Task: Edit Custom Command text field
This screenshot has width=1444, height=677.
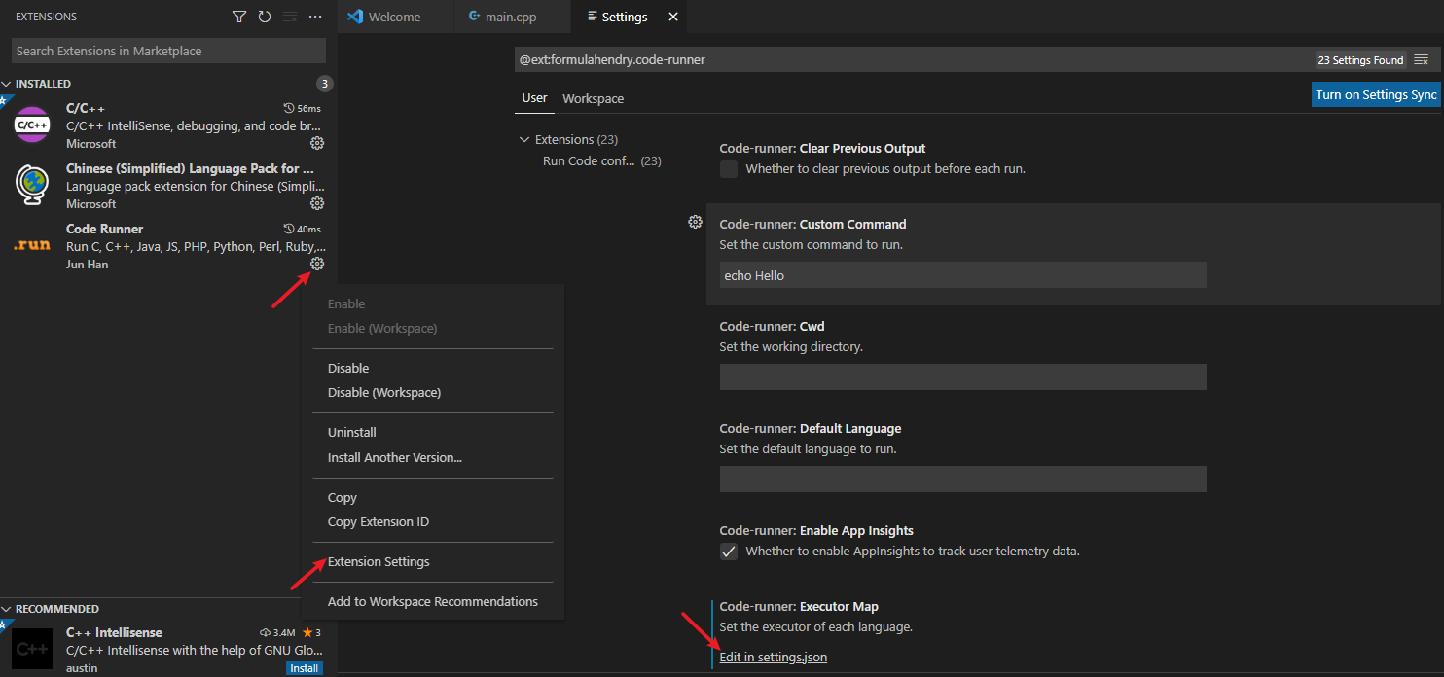Action: pos(963,275)
